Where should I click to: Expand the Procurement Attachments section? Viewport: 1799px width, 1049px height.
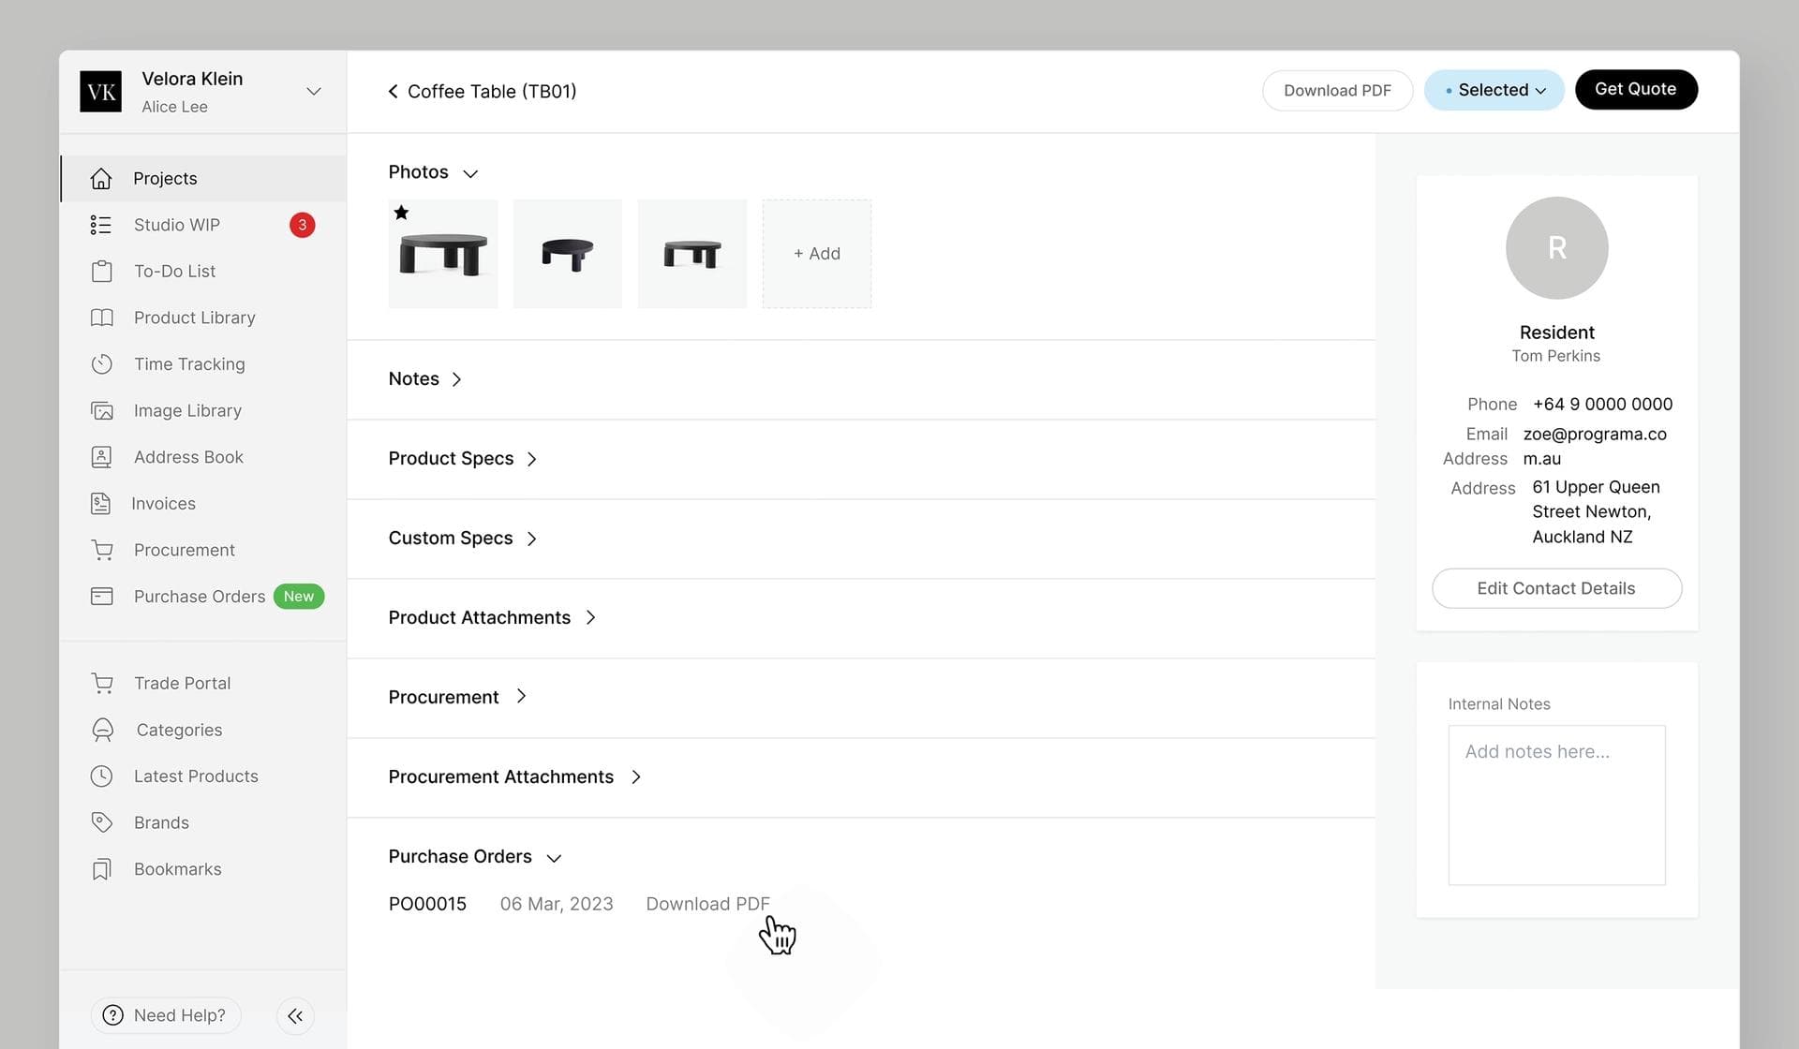click(x=635, y=776)
